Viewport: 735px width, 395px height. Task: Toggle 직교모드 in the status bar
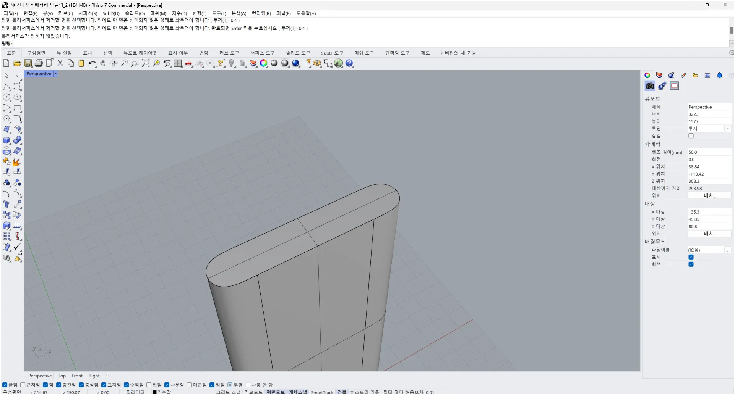[x=253, y=392]
